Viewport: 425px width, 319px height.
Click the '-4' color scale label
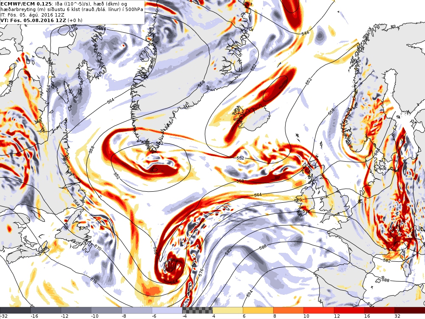tap(185, 316)
